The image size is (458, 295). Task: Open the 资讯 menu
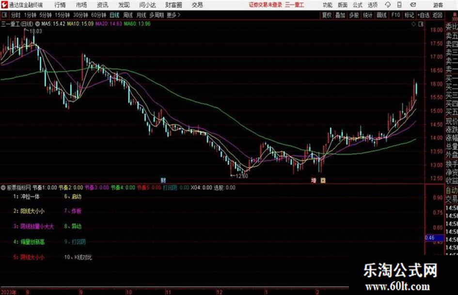(x=103, y=5)
